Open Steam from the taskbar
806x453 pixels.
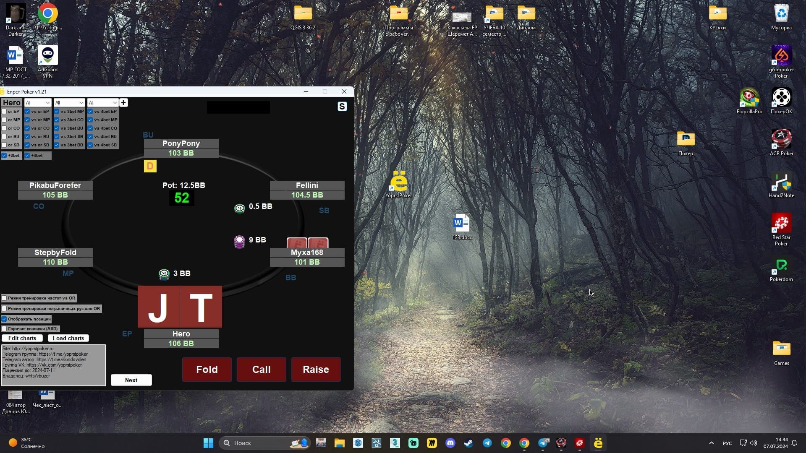pos(469,443)
